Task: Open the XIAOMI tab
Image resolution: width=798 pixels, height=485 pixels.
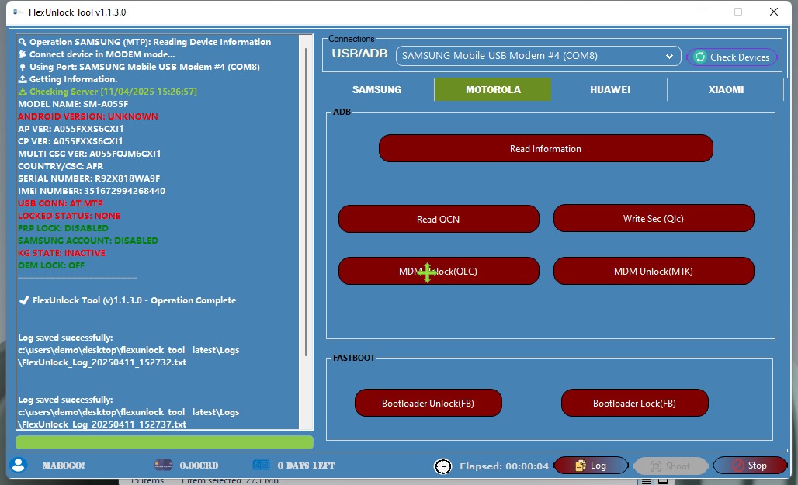Action: point(725,89)
